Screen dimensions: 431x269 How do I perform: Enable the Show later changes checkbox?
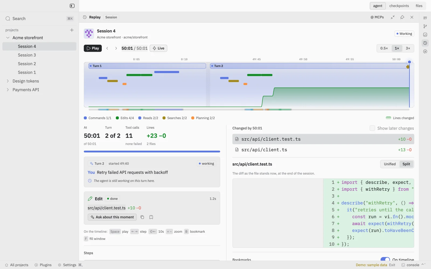[372, 128]
